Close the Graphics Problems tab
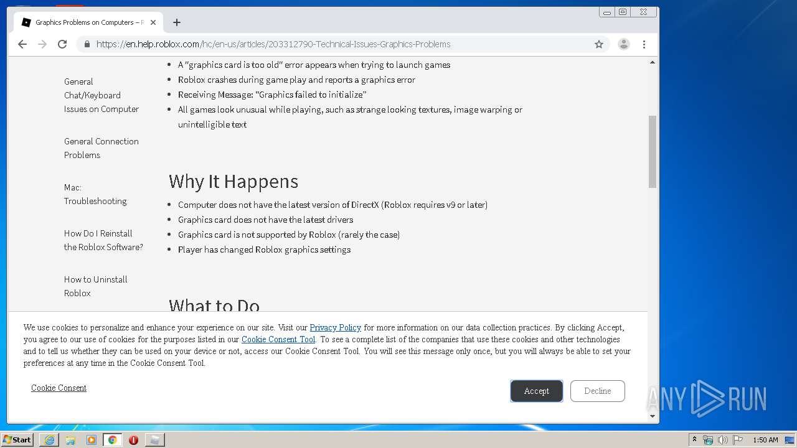This screenshot has height=448, width=797. click(x=153, y=22)
